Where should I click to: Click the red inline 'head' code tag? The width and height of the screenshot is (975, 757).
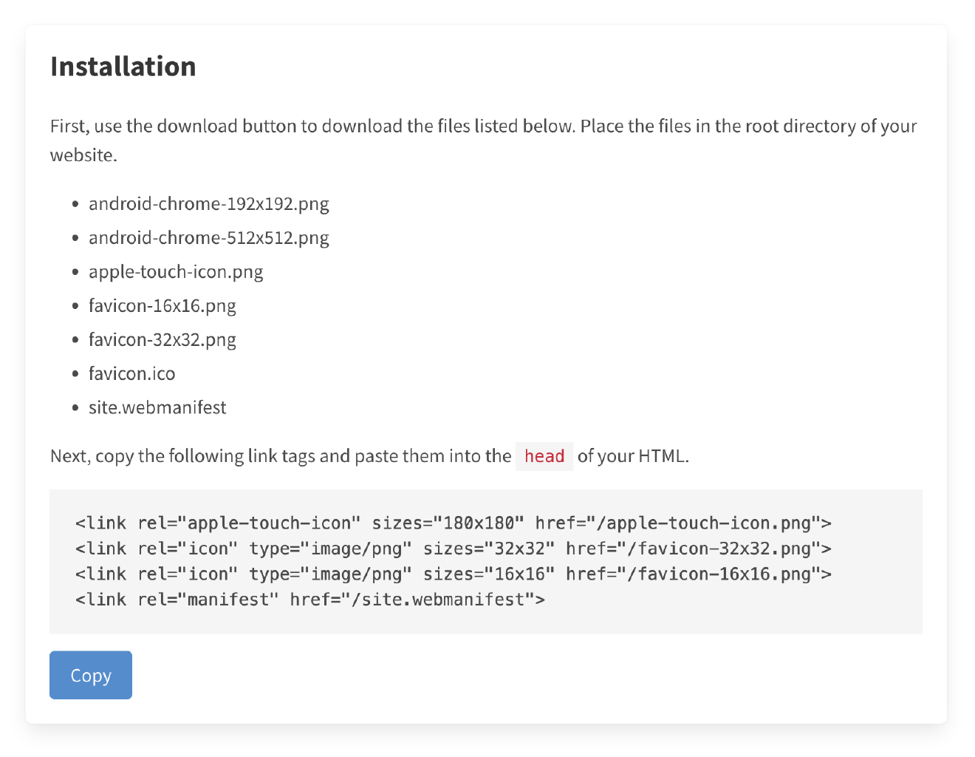[544, 456]
